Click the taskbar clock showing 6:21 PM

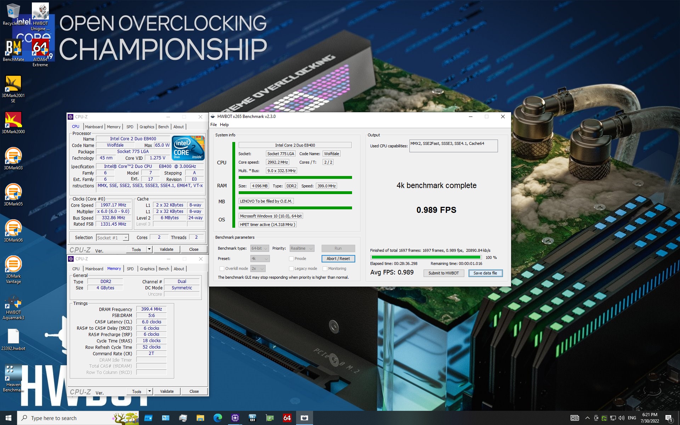coord(650,418)
